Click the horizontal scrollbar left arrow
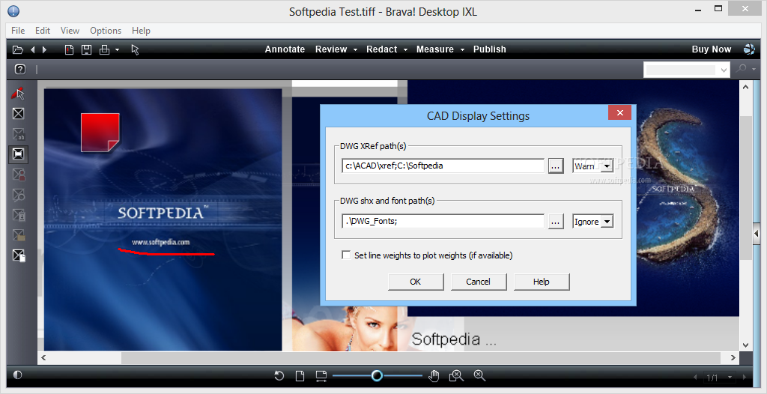The height and width of the screenshot is (394, 767). point(43,358)
